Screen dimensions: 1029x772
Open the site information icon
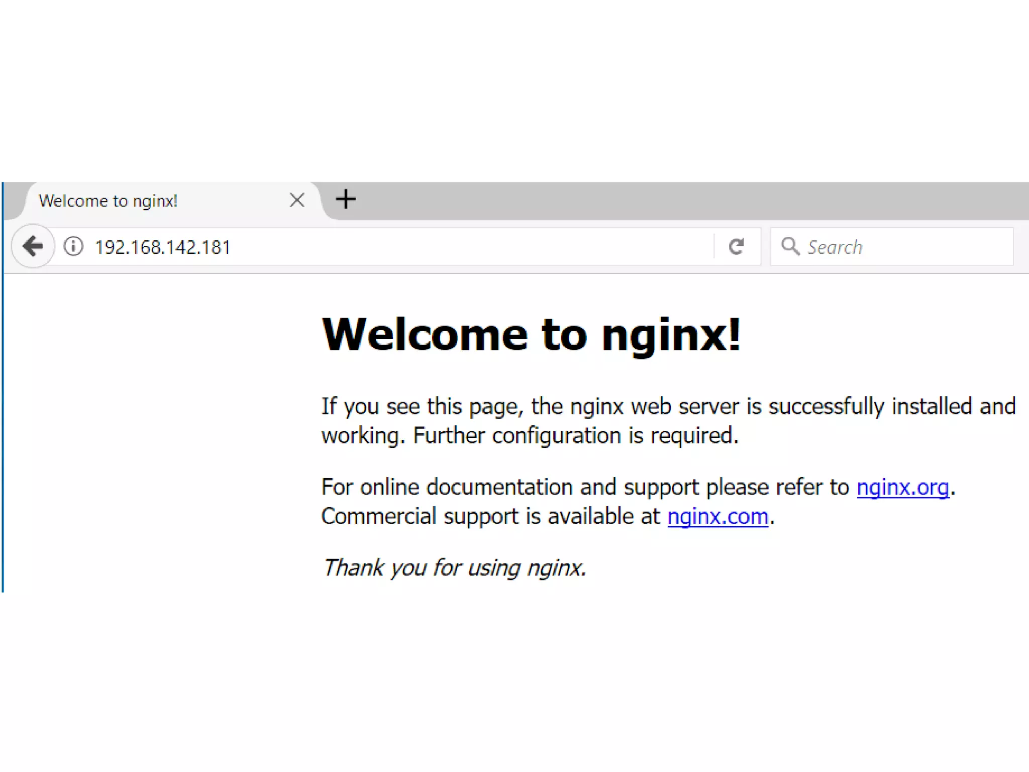73,246
